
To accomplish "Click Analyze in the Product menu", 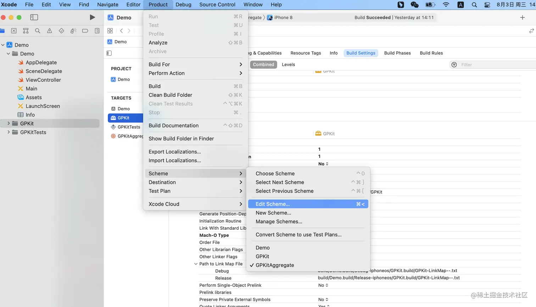I will [x=195, y=43].
